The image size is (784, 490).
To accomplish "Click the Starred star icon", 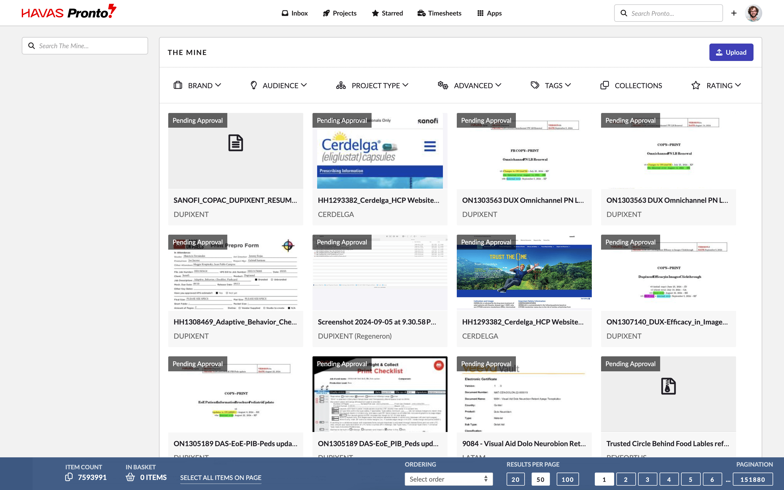I will pos(375,13).
